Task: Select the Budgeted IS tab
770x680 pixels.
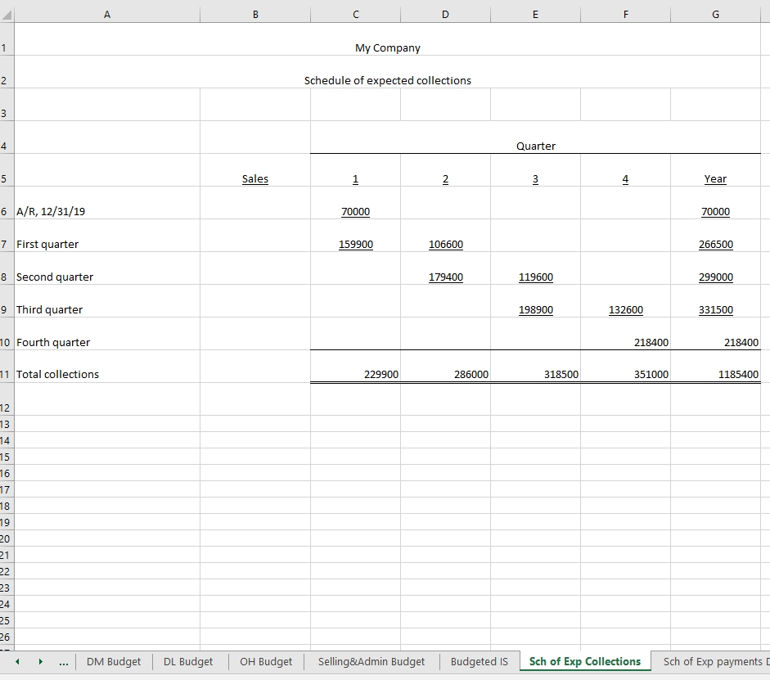Action: click(x=479, y=661)
